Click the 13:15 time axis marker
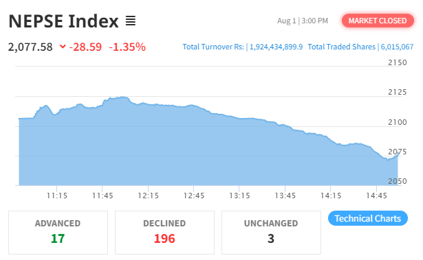This screenshot has width=423, height=260. pyautogui.click(x=239, y=196)
